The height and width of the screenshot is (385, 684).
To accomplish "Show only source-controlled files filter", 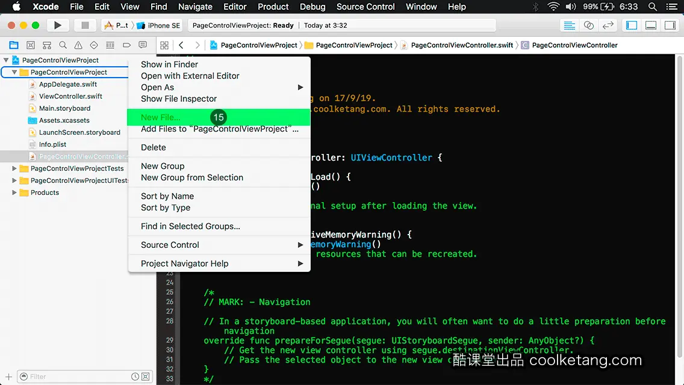I will click(x=146, y=377).
